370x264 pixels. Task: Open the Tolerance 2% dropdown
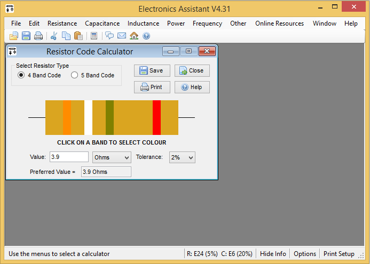tap(182, 157)
